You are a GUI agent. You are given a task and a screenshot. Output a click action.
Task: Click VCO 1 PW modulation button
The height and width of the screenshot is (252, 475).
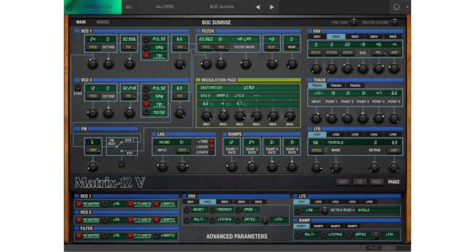[128, 47]
